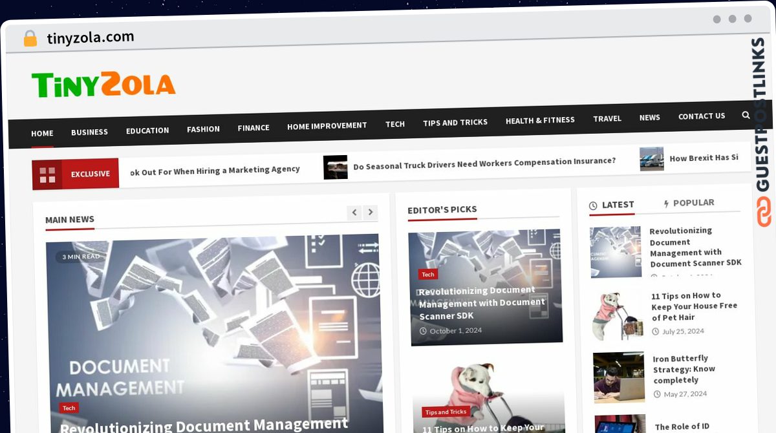Click Tech tag on Main News article
This screenshot has height=433, width=776.
click(x=69, y=408)
